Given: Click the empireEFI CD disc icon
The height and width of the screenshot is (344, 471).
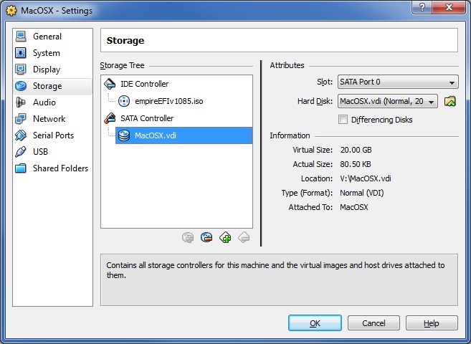Looking at the screenshot, I should pos(124,101).
